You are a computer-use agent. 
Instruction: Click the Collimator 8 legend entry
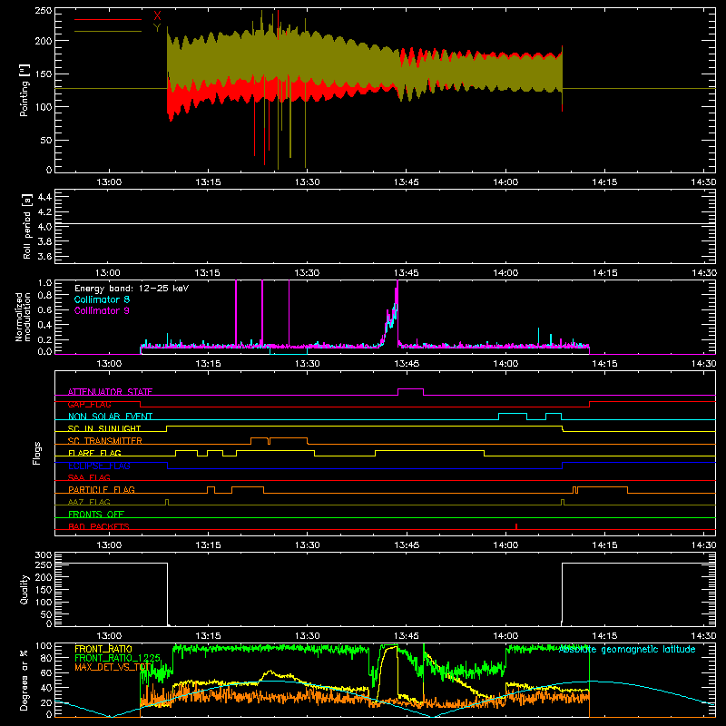tap(102, 299)
